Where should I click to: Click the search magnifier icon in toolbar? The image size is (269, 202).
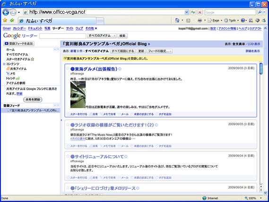260,12
